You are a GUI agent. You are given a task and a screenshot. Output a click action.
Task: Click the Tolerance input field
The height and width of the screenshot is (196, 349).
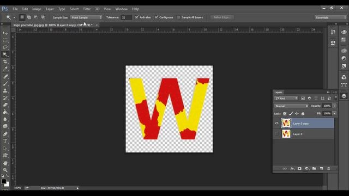point(126,17)
